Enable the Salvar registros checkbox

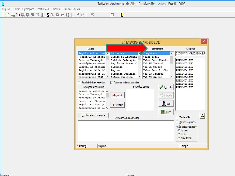(x=177, y=122)
